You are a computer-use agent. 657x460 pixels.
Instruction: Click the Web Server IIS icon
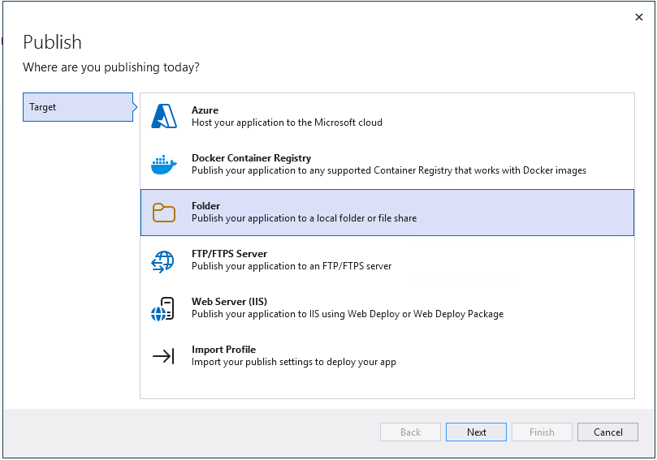click(163, 308)
